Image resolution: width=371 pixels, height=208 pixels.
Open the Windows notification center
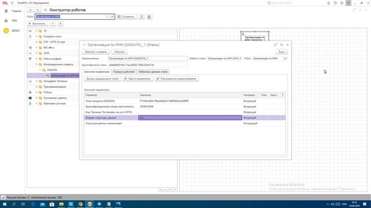click(x=365, y=204)
